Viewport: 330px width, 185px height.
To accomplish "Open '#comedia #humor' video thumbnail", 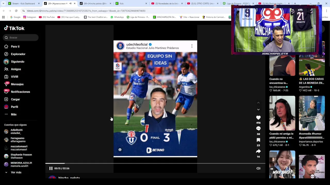I will point(312,113).
